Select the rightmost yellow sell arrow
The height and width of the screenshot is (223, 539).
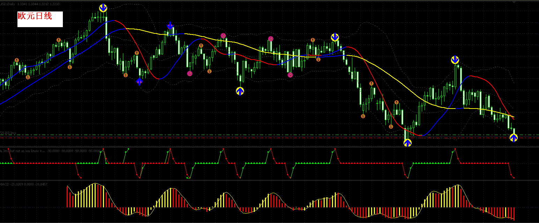[455, 60]
